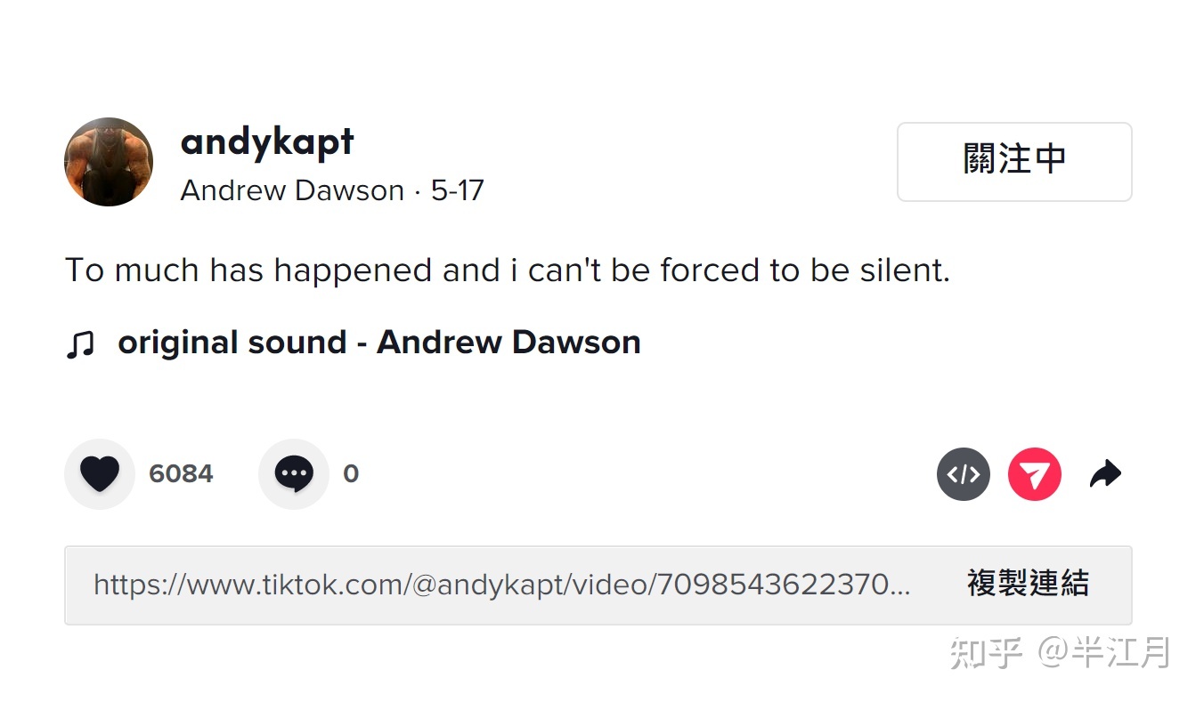This screenshot has height=702, width=1204.
Task: Click the 6084 likes count
Action: point(181,473)
